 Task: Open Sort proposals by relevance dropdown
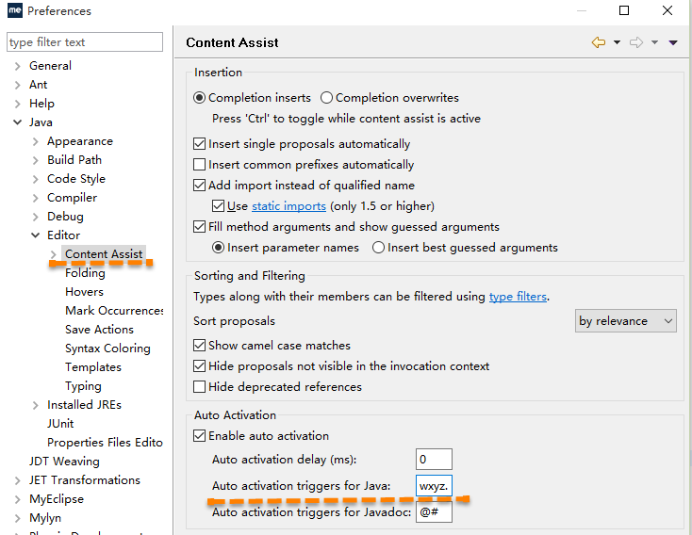coord(625,321)
